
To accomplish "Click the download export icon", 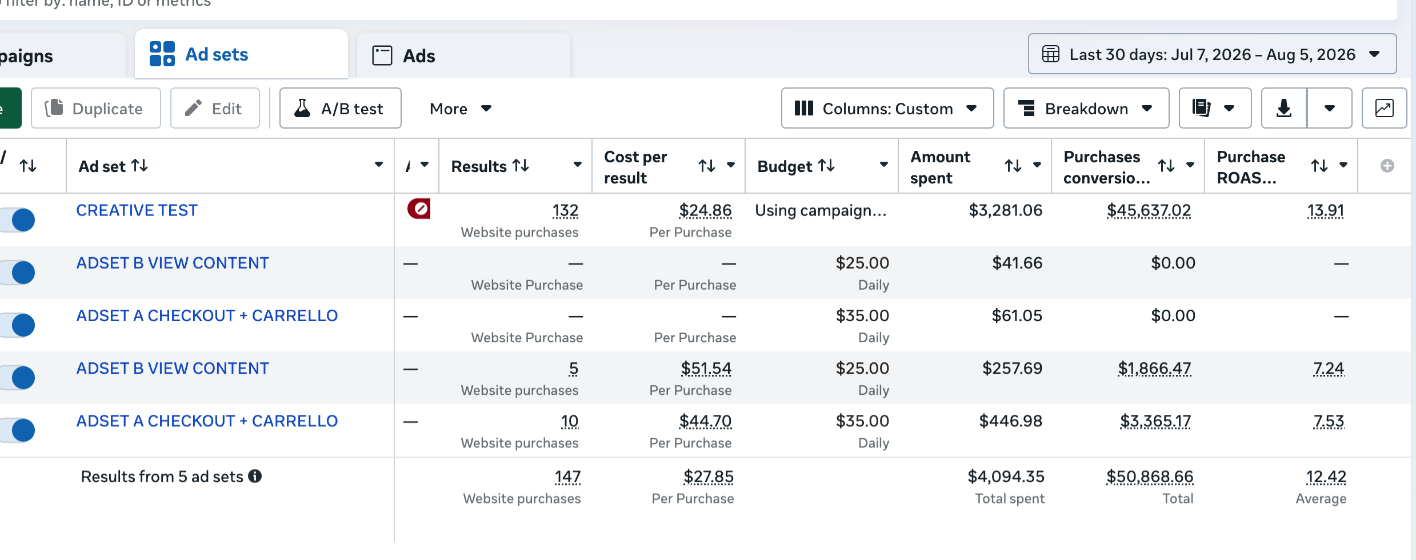I will (1283, 108).
